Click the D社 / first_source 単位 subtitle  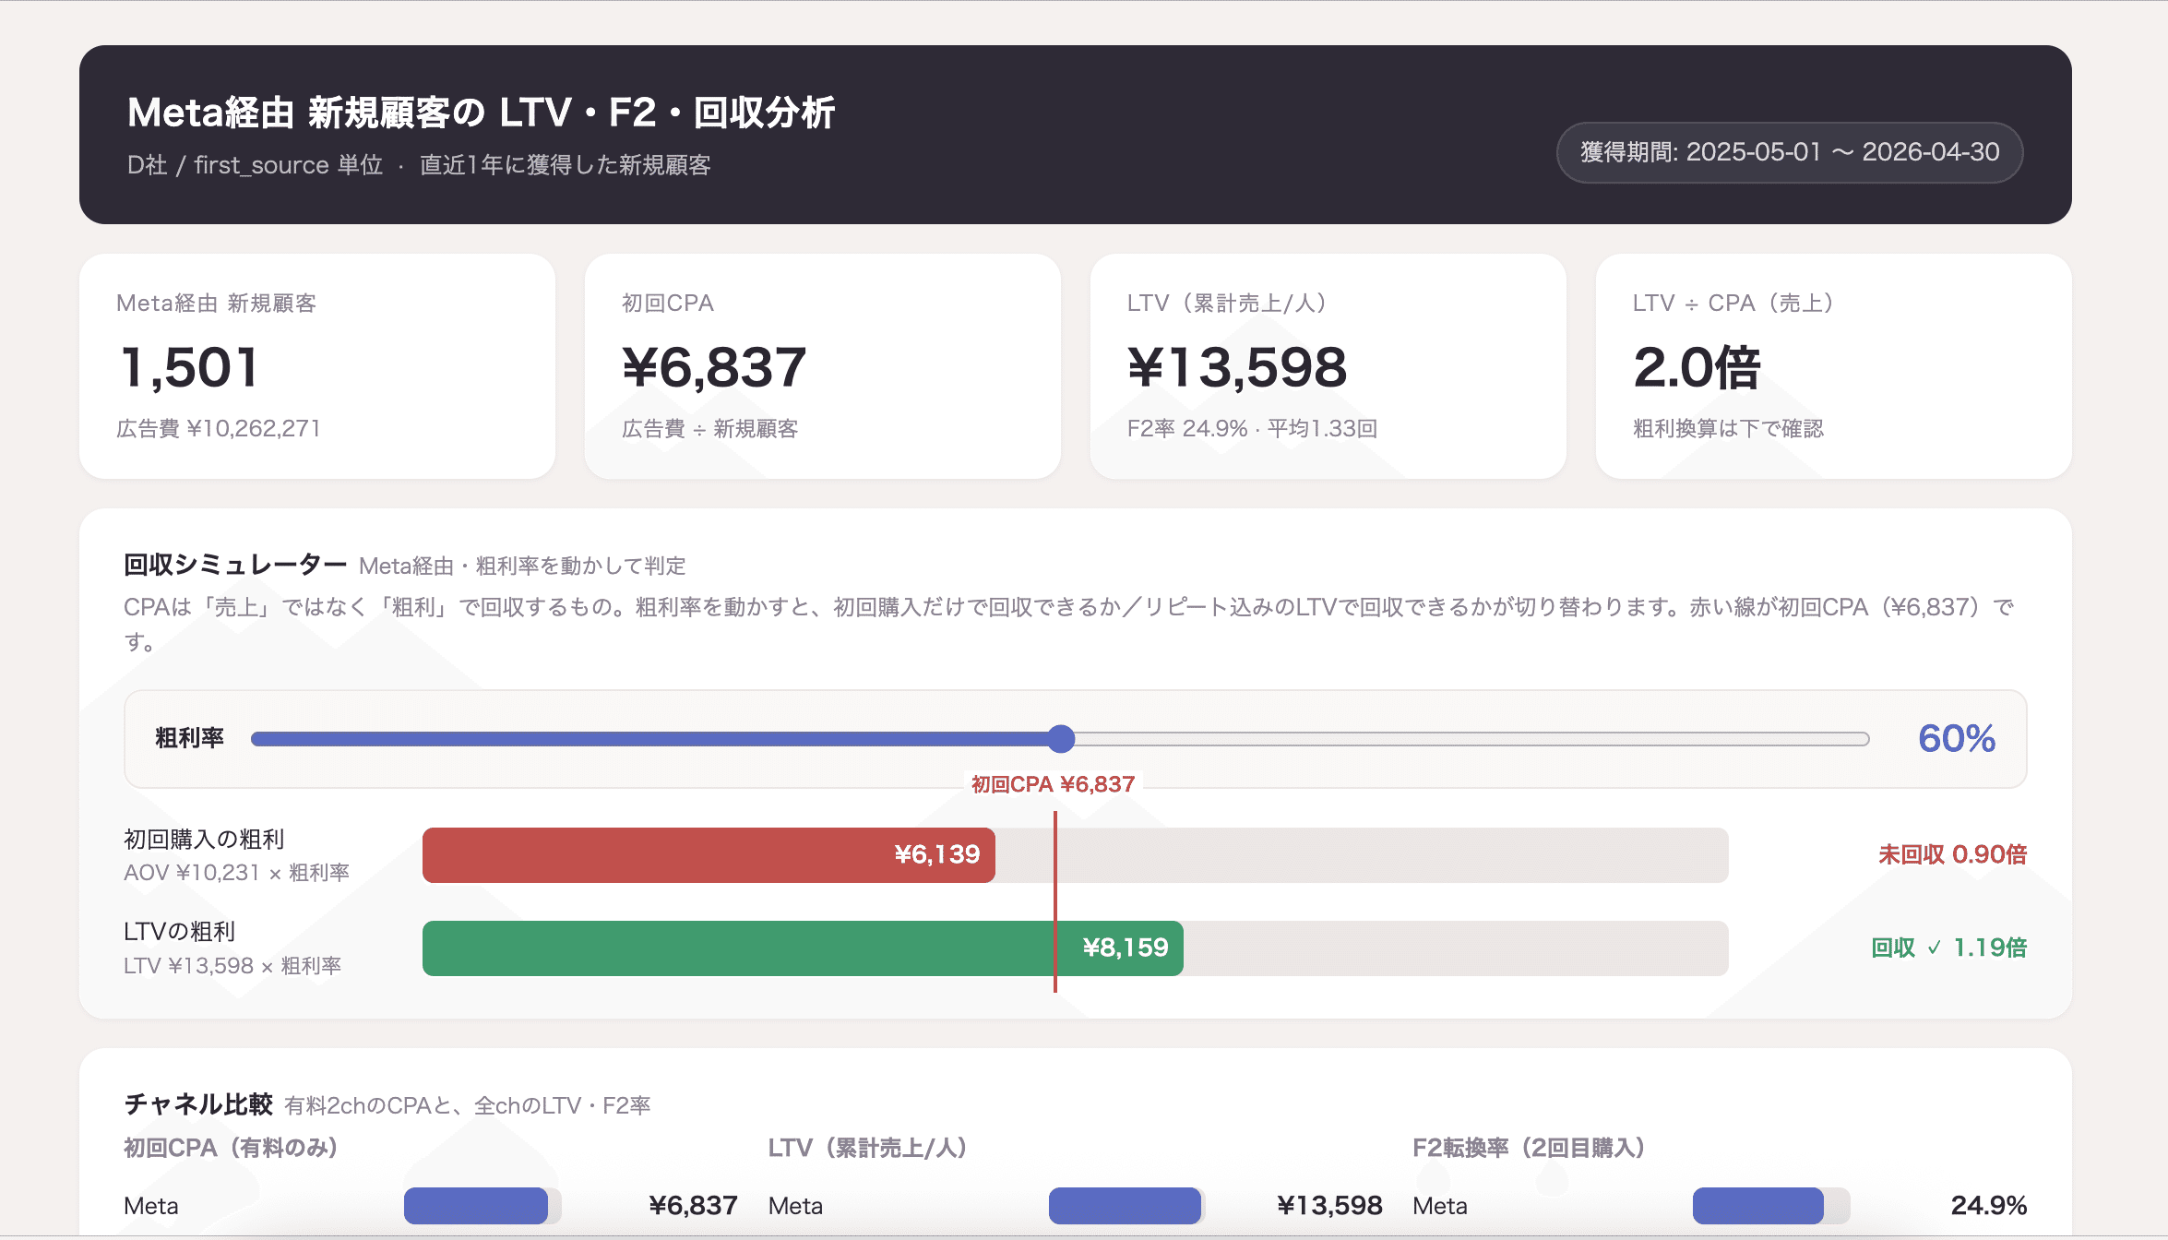tap(255, 165)
